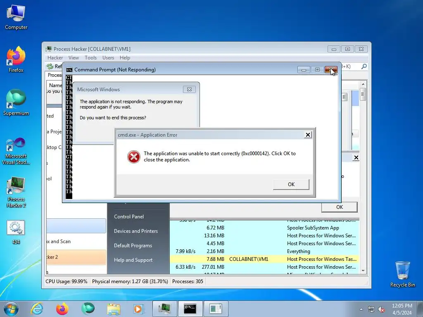The width and height of the screenshot is (423, 317).
Task: Open Windows Explorer from the taskbar
Action: click(x=114, y=309)
